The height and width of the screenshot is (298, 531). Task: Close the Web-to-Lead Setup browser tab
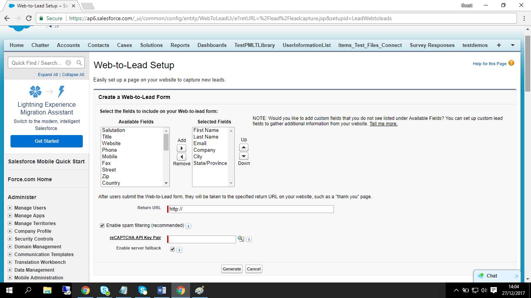tap(73, 6)
